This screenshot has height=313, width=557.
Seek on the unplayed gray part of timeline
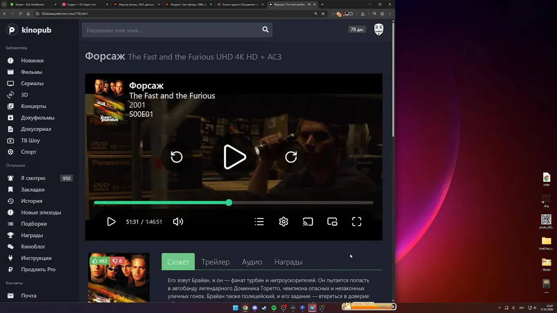pos(302,203)
